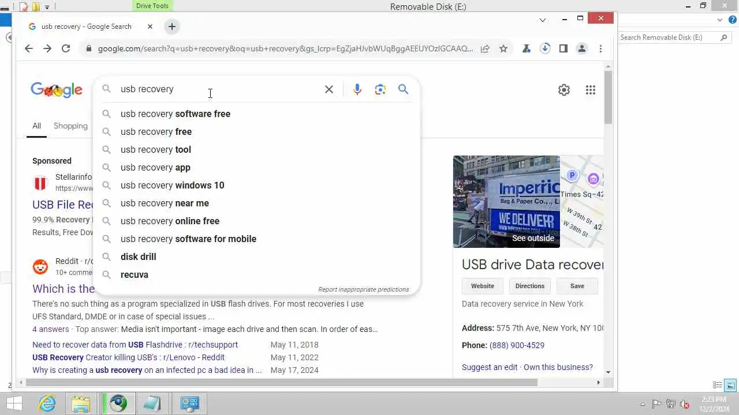Select suggestion usb recovery app

(x=257, y=167)
